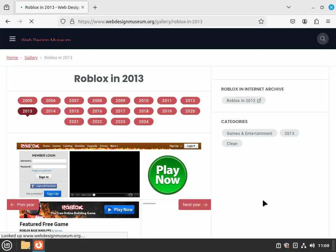The image size is (336, 252).
Task: Open the Files folder in taskbar
Action: (x=26, y=245)
